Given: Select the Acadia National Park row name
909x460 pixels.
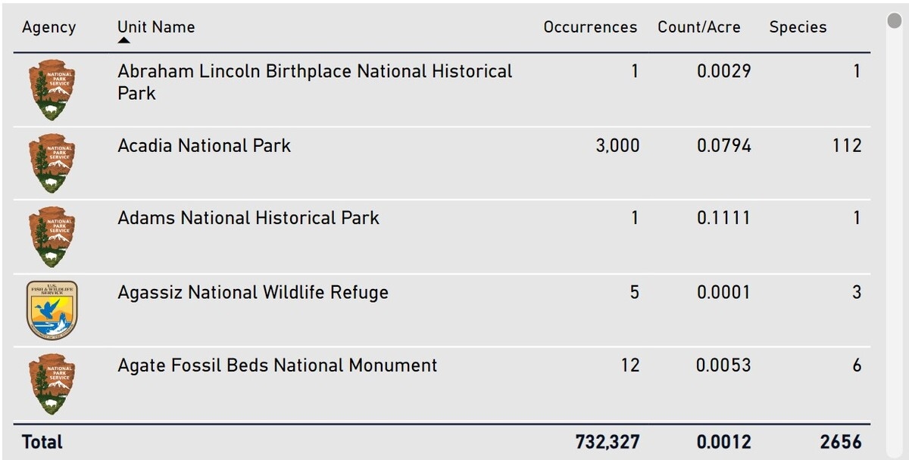Looking at the screenshot, I should pos(204,145).
